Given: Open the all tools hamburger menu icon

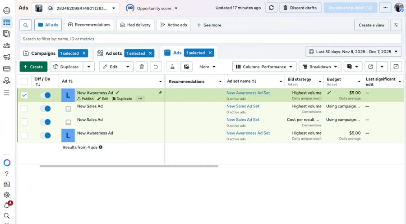Looking at the screenshot, I should click(7, 93).
